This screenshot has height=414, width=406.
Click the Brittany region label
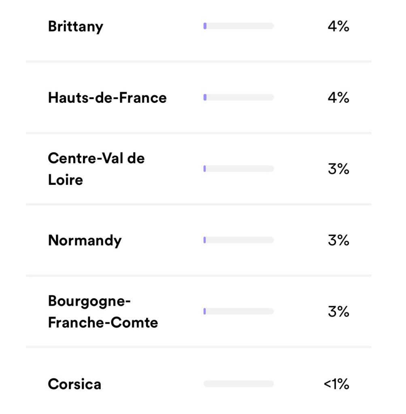click(x=75, y=27)
